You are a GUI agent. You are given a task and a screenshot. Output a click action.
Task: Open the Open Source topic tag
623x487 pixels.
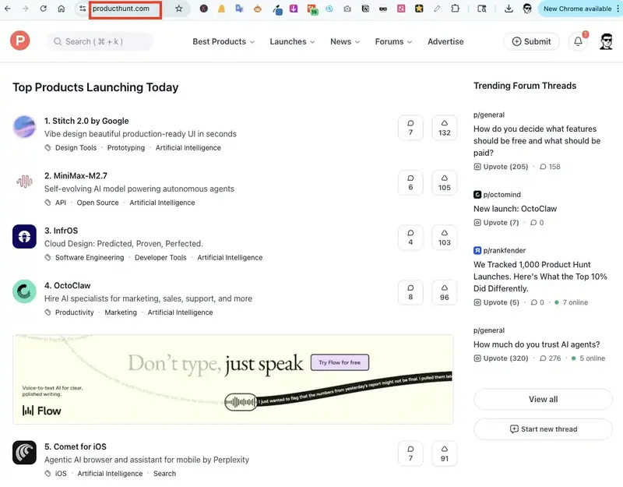(98, 203)
